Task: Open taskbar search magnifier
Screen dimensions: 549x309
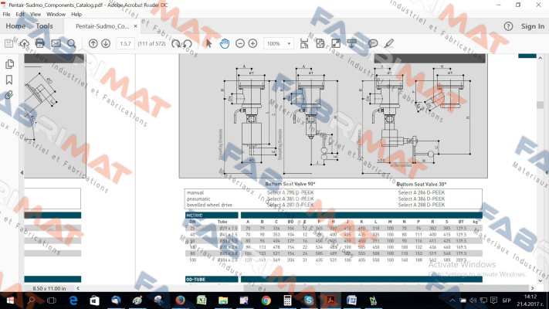Action: pyautogui.click(x=31, y=301)
